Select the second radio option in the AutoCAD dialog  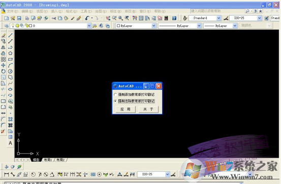coord(115,101)
